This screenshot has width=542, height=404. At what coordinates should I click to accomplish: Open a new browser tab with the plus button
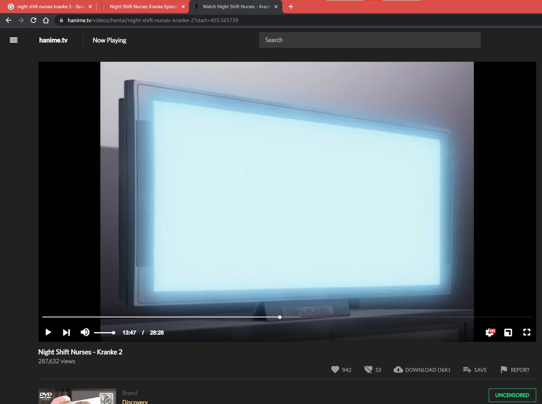point(291,7)
